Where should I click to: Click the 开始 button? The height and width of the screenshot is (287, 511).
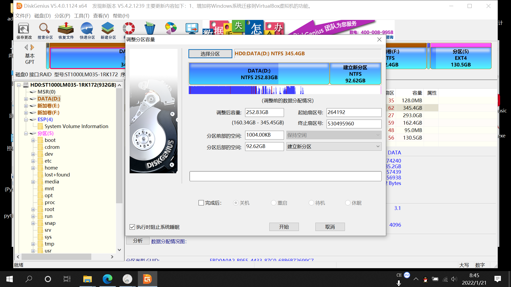(284, 227)
